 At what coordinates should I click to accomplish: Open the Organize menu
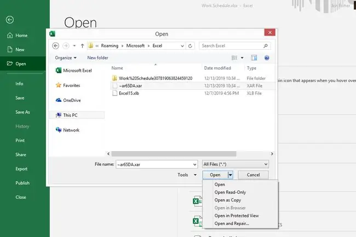66,58
